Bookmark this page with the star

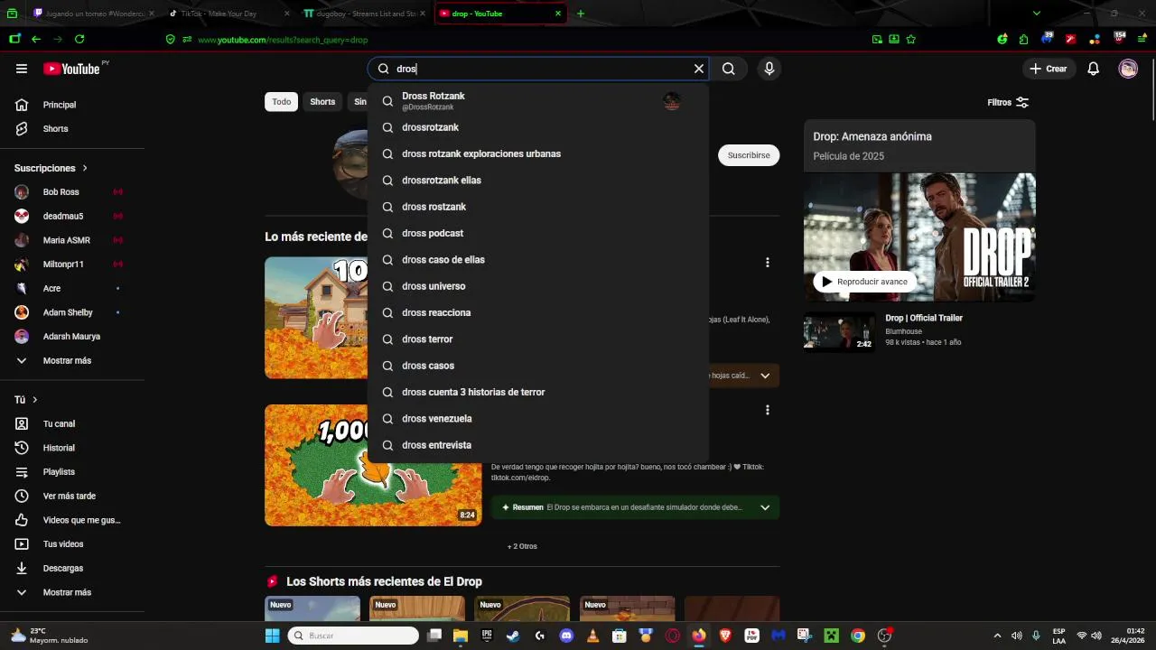(910, 39)
